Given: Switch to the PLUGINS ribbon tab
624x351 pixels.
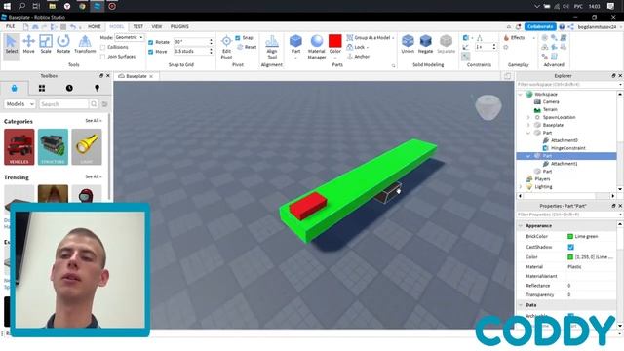Looking at the screenshot, I should pos(179,26).
